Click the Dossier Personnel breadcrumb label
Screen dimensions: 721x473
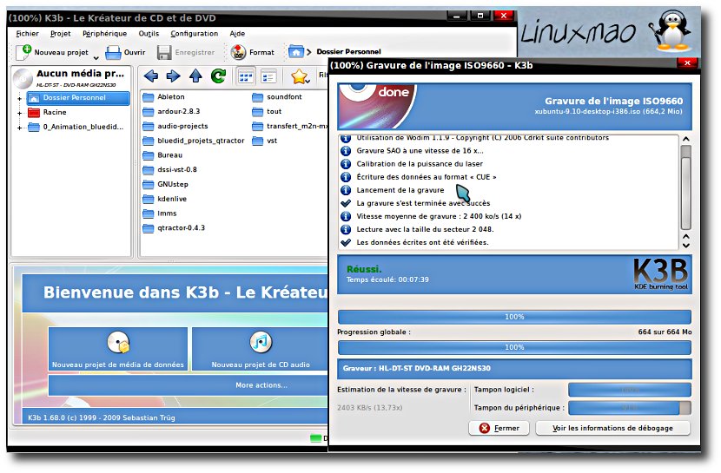(x=348, y=51)
